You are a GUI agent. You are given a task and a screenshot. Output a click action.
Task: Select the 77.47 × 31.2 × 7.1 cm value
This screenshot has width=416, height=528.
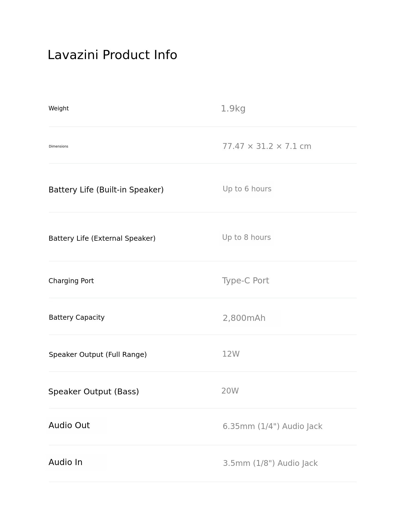[267, 146]
